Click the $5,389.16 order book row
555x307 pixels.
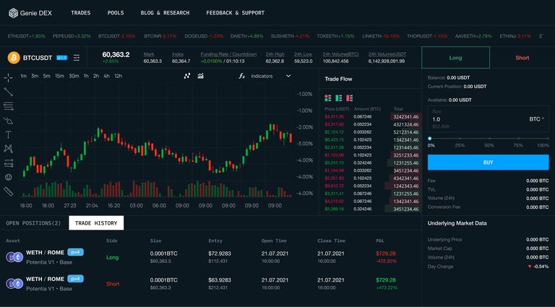(x=373, y=209)
